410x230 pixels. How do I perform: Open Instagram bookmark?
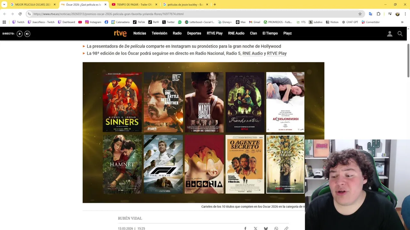93,22
